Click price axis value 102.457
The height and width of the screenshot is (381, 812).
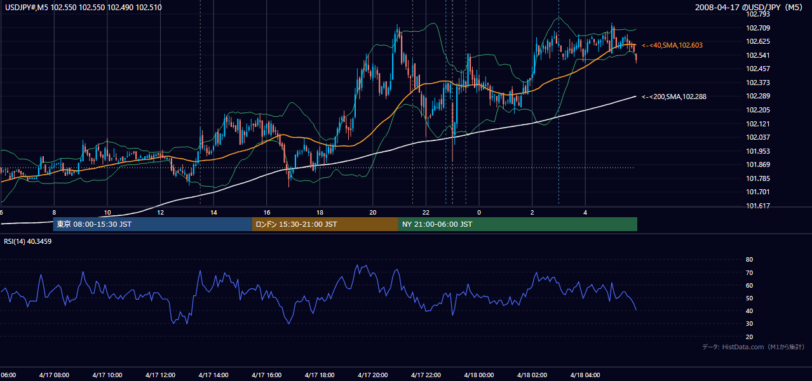tap(758, 69)
